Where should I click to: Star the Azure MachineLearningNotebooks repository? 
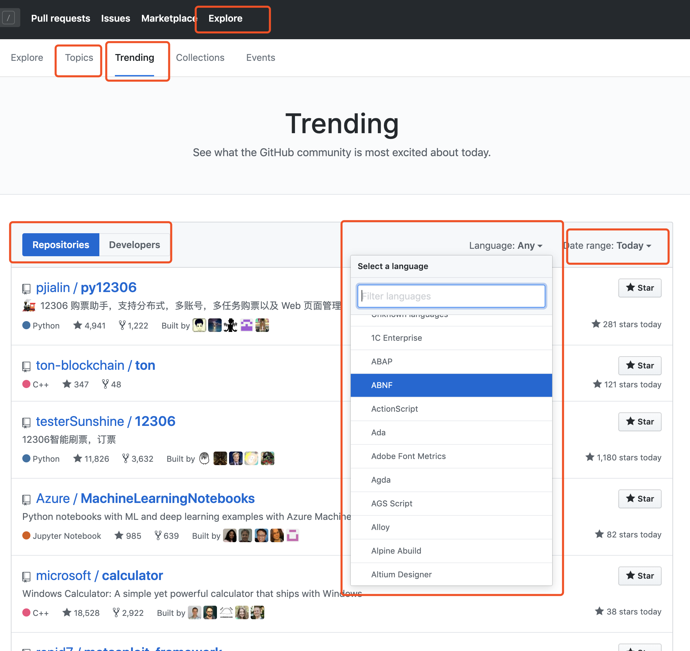(640, 499)
